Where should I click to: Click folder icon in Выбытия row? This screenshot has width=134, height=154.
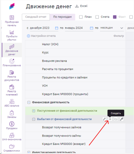tap(116, 119)
